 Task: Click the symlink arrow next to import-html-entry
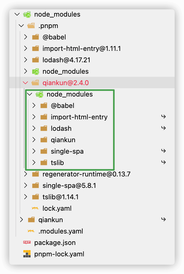click(163, 117)
